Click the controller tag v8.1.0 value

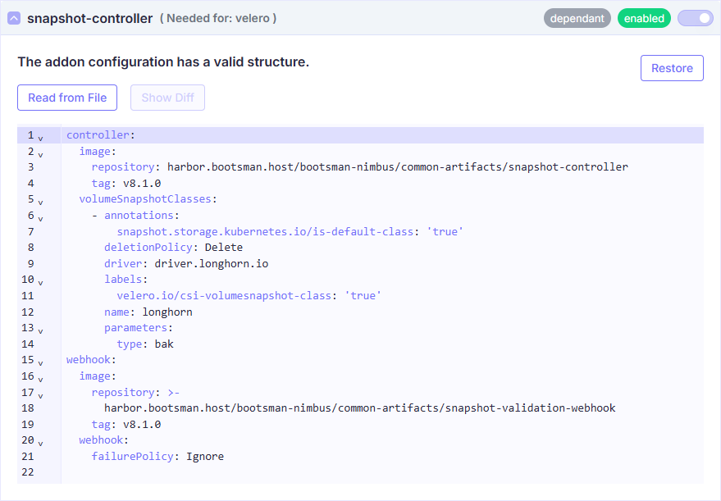[x=141, y=184]
